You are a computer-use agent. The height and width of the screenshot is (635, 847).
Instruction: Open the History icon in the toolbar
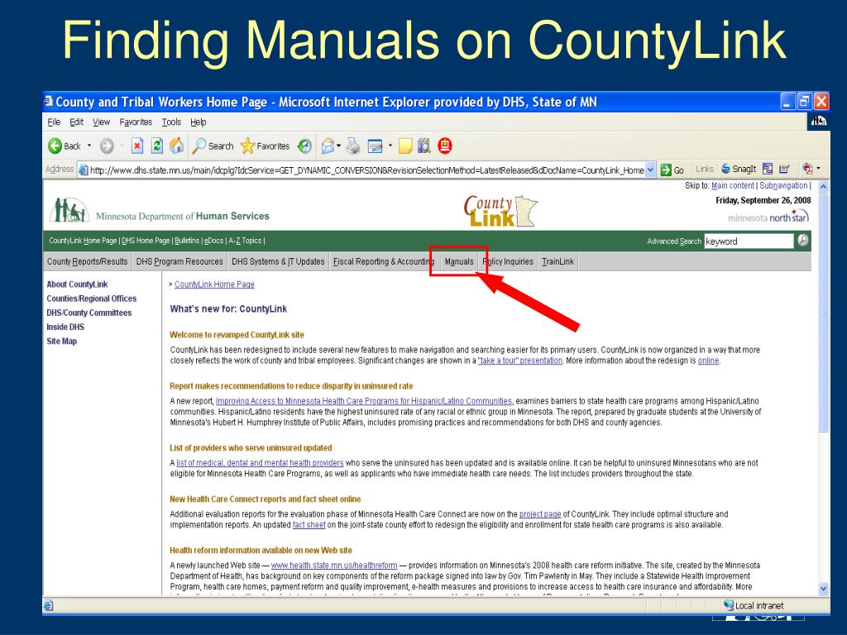(x=304, y=146)
